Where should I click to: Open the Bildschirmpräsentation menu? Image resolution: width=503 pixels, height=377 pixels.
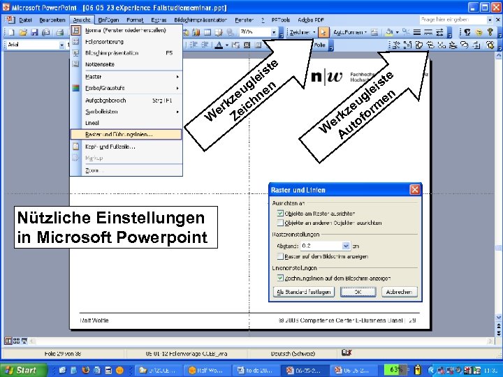click(201, 20)
